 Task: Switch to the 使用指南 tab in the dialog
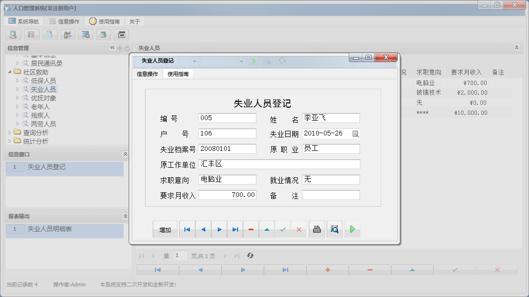click(178, 74)
